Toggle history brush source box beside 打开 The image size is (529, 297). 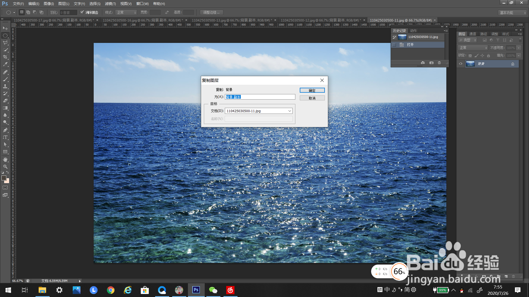(x=394, y=45)
